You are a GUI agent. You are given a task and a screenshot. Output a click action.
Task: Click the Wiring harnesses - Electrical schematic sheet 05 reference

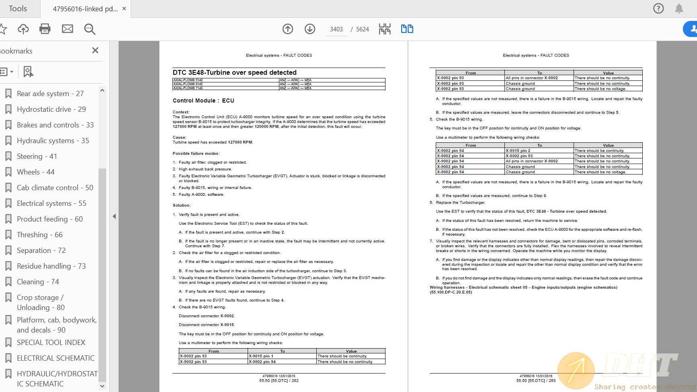(x=523, y=290)
